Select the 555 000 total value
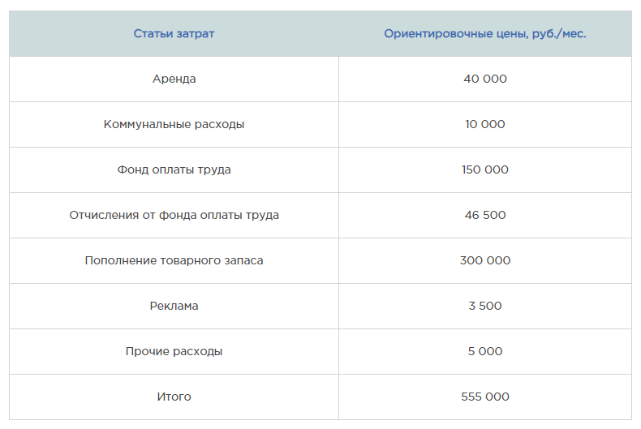641x429 pixels. (x=485, y=397)
